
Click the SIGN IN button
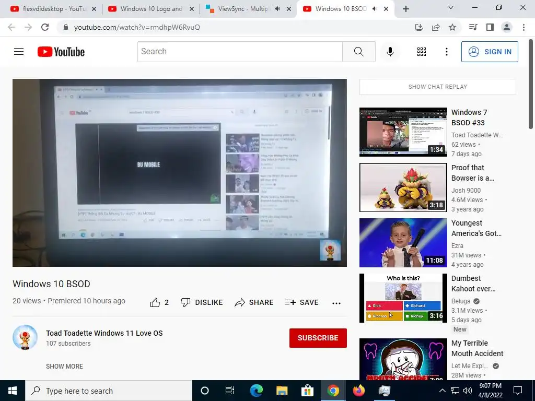coord(490,52)
